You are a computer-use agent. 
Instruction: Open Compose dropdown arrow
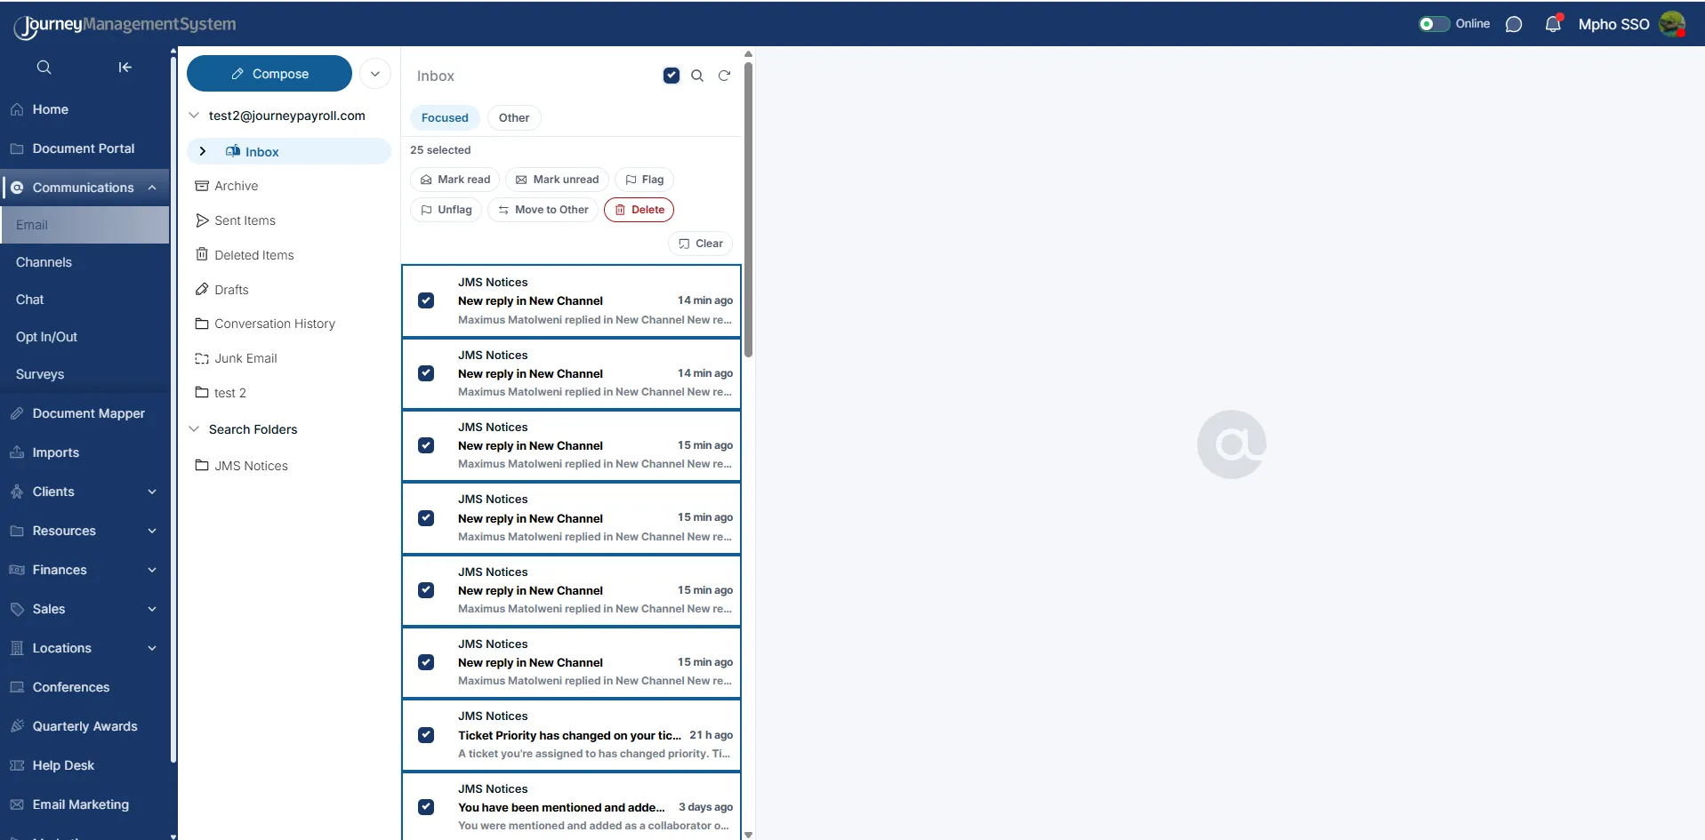[x=375, y=74]
